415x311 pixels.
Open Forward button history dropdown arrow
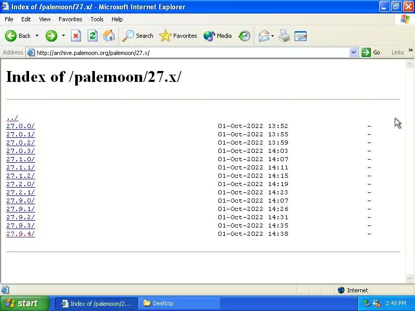pyautogui.click(x=63, y=36)
